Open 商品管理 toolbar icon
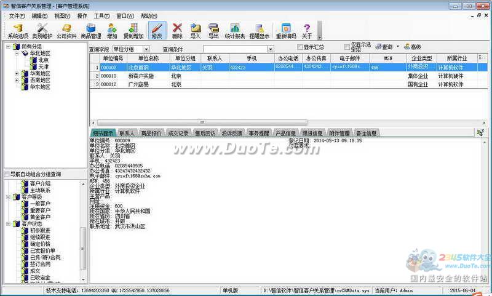492x296 pixels. point(91,31)
